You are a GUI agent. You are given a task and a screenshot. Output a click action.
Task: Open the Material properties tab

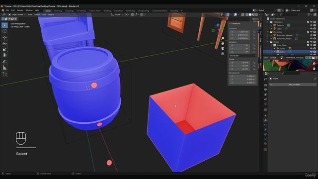[265, 144]
